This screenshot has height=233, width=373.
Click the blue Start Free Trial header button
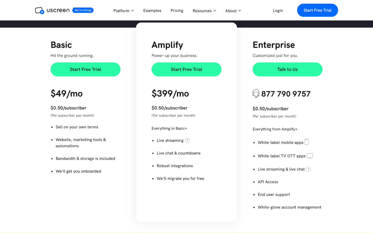coord(317,10)
